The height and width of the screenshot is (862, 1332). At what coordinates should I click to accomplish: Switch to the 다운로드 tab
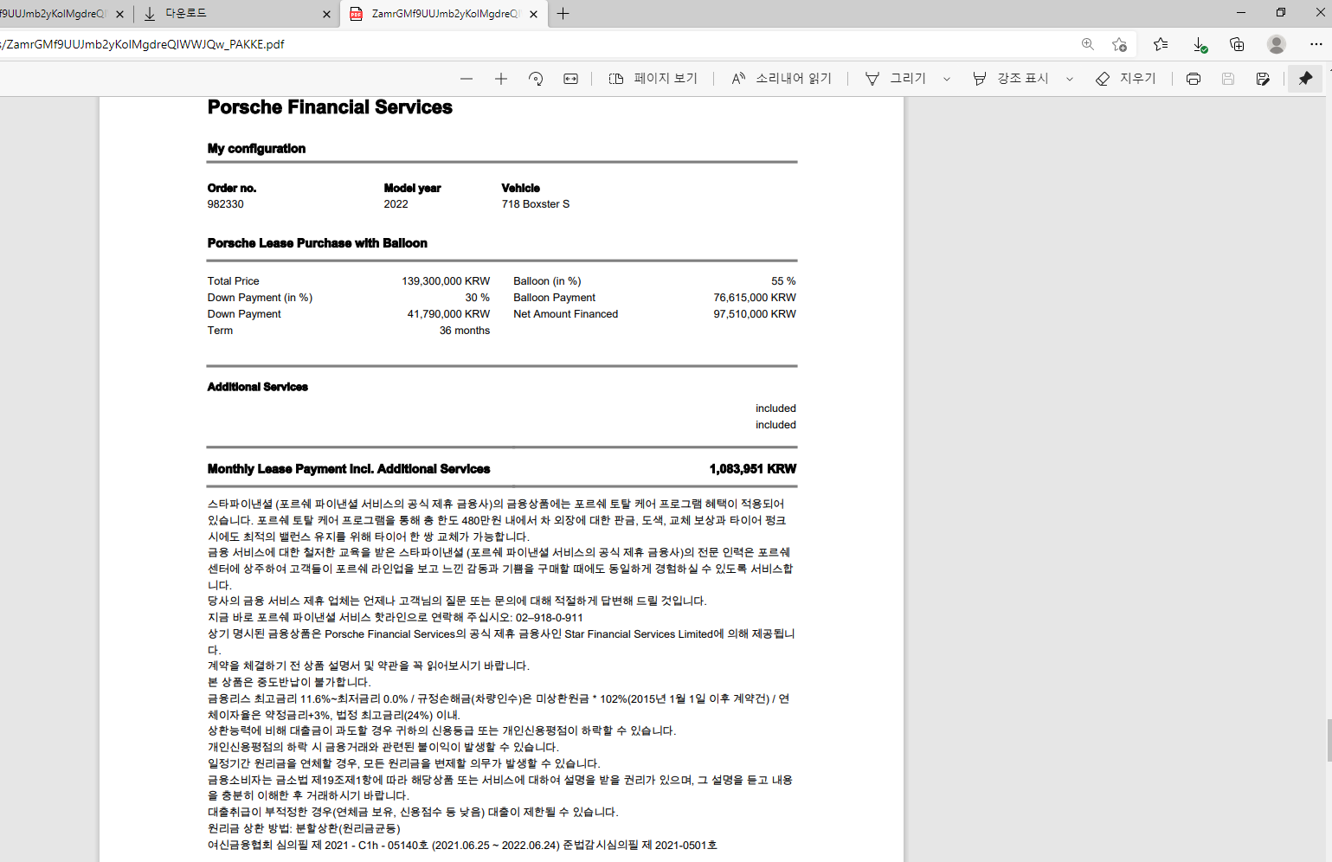pos(234,14)
